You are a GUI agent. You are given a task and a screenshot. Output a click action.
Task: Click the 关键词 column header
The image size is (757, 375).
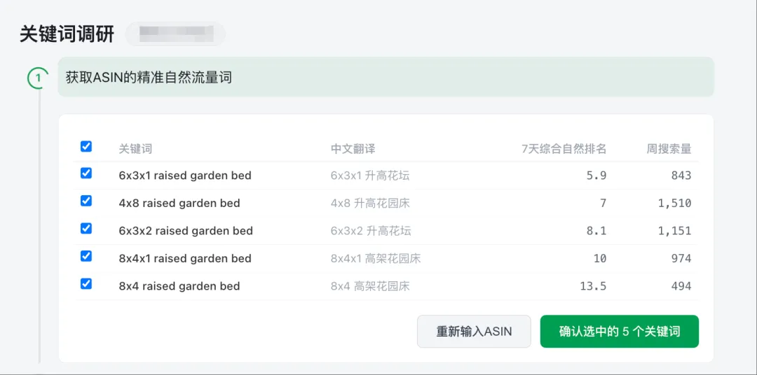click(x=135, y=148)
